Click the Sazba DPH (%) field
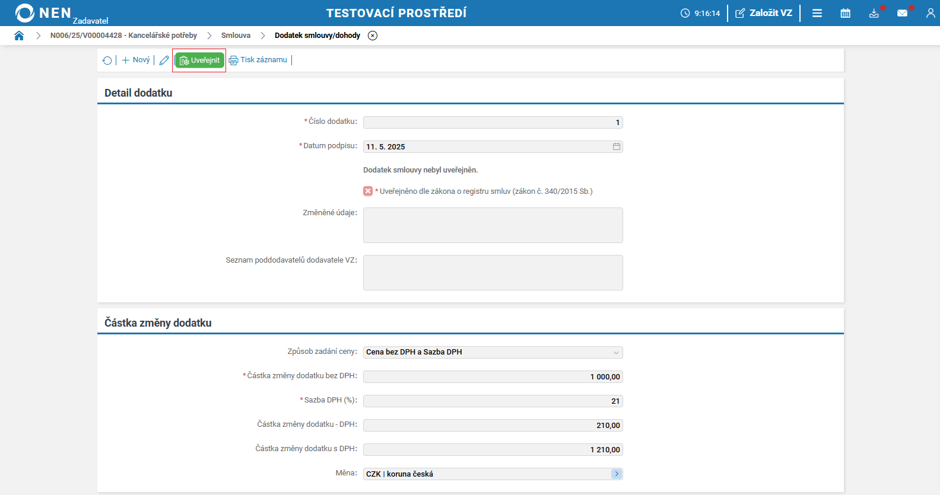The height and width of the screenshot is (495, 940). 493,401
